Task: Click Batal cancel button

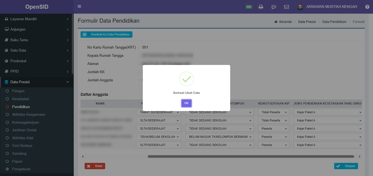Action: pyautogui.click(x=95, y=166)
